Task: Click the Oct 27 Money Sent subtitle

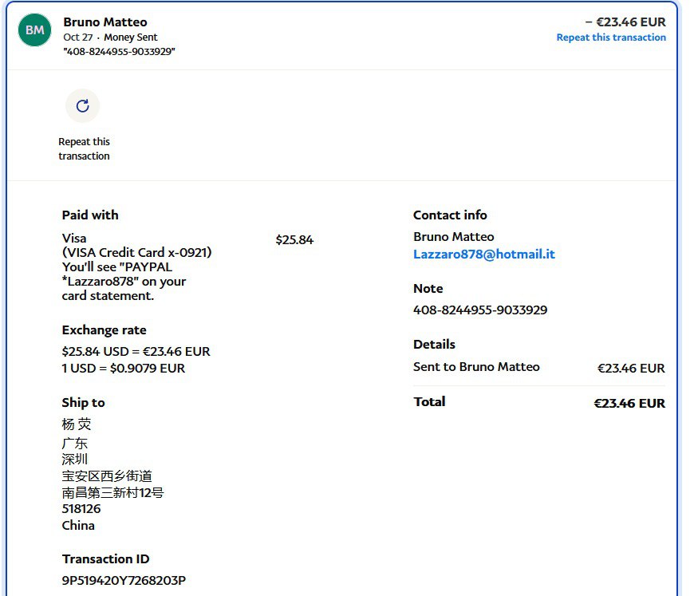Action: click(110, 37)
